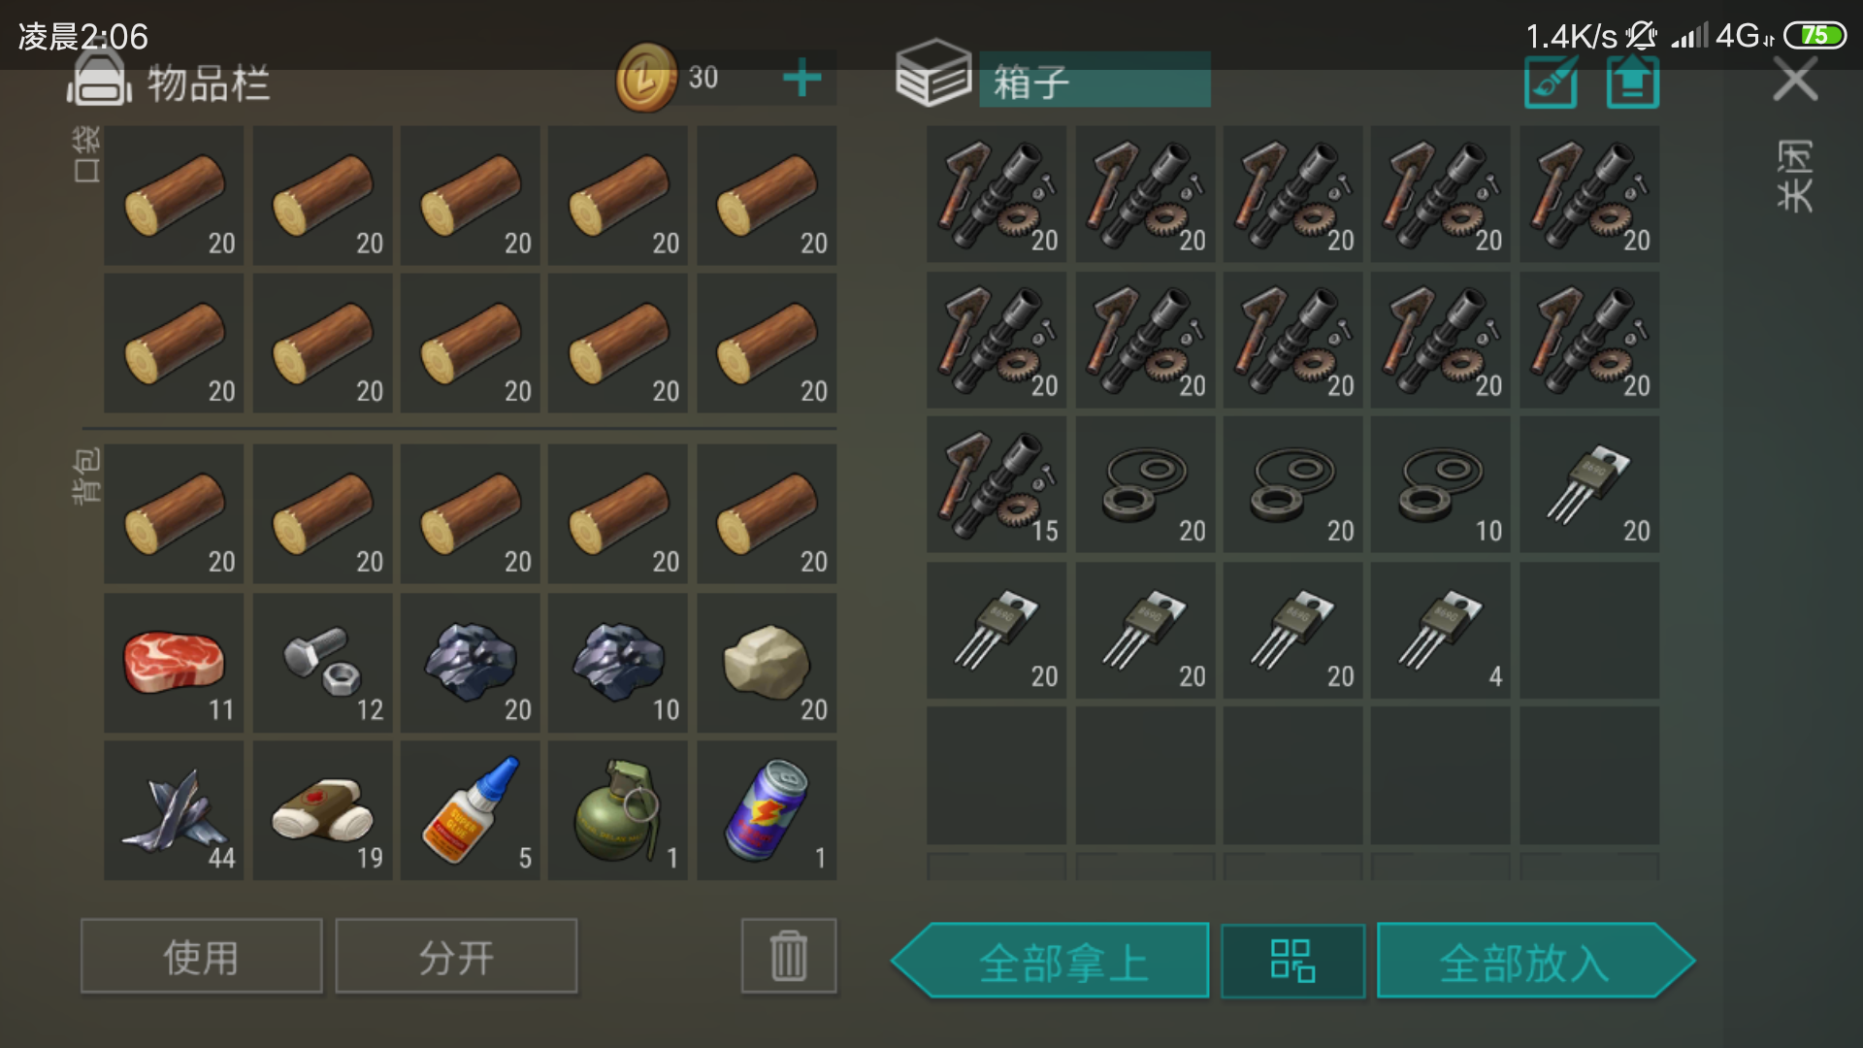Click the sort grid icon button
The image size is (1863, 1048).
[x=1292, y=961]
